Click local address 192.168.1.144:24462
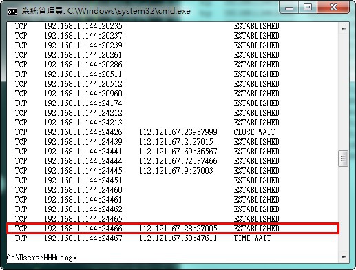The height and width of the screenshot is (270, 356). coord(83,209)
